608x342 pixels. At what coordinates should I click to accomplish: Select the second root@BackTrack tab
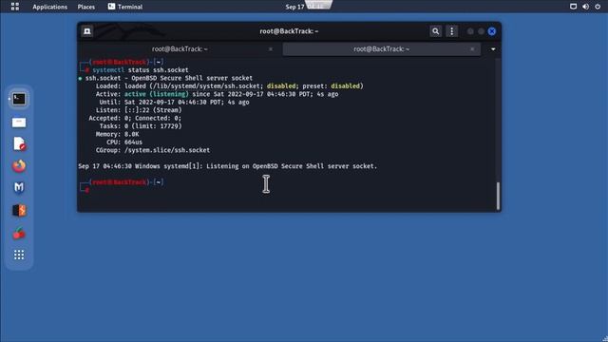pyautogui.click(x=382, y=49)
